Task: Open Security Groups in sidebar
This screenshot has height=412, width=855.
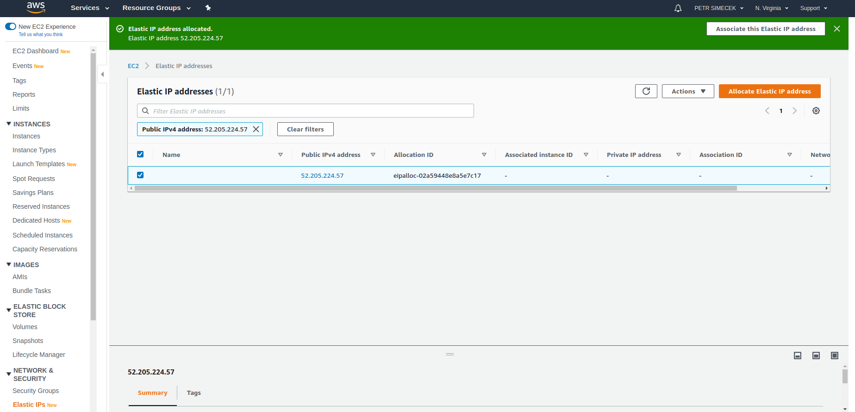Action: [36, 391]
